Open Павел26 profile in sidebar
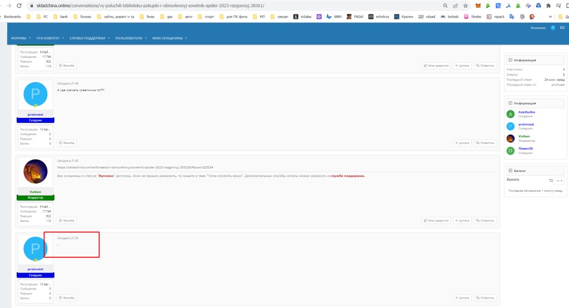569x308 pixels. click(x=526, y=148)
